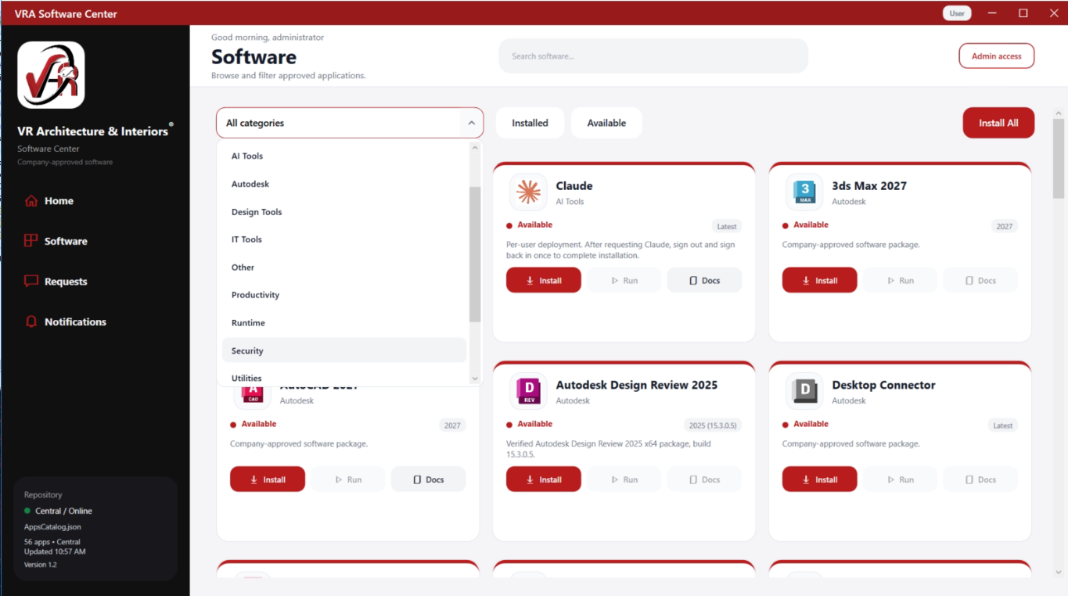Select Autodesk from the category list
The width and height of the screenshot is (1068, 596).
(x=344, y=184)
